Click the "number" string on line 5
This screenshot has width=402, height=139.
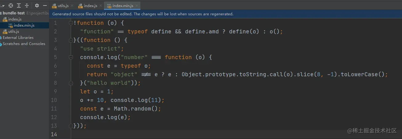click(134, 57)
